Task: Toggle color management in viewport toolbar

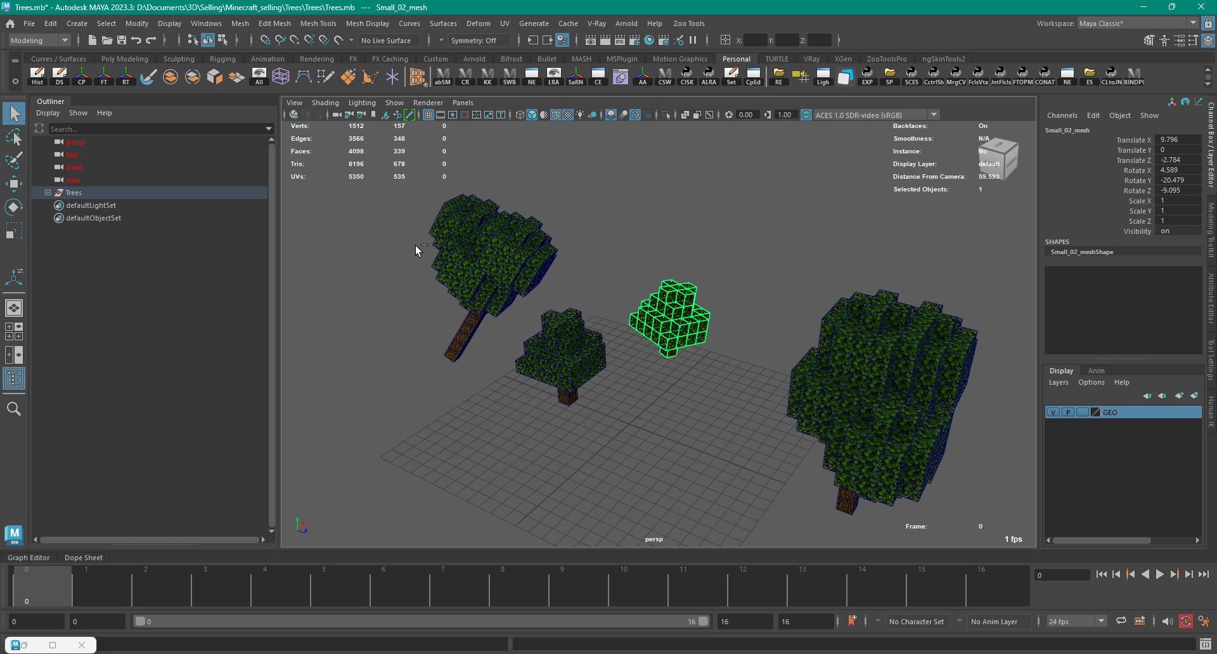Action: pyautogui.click(x=806, y=115)
